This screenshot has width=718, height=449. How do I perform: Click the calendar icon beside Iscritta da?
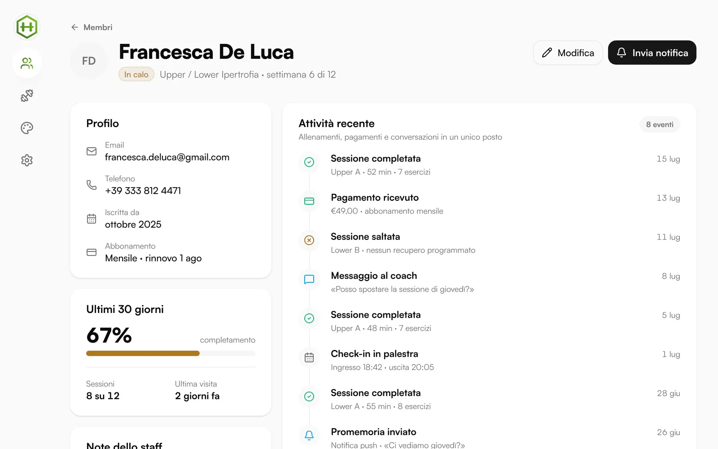coord(92,219)
